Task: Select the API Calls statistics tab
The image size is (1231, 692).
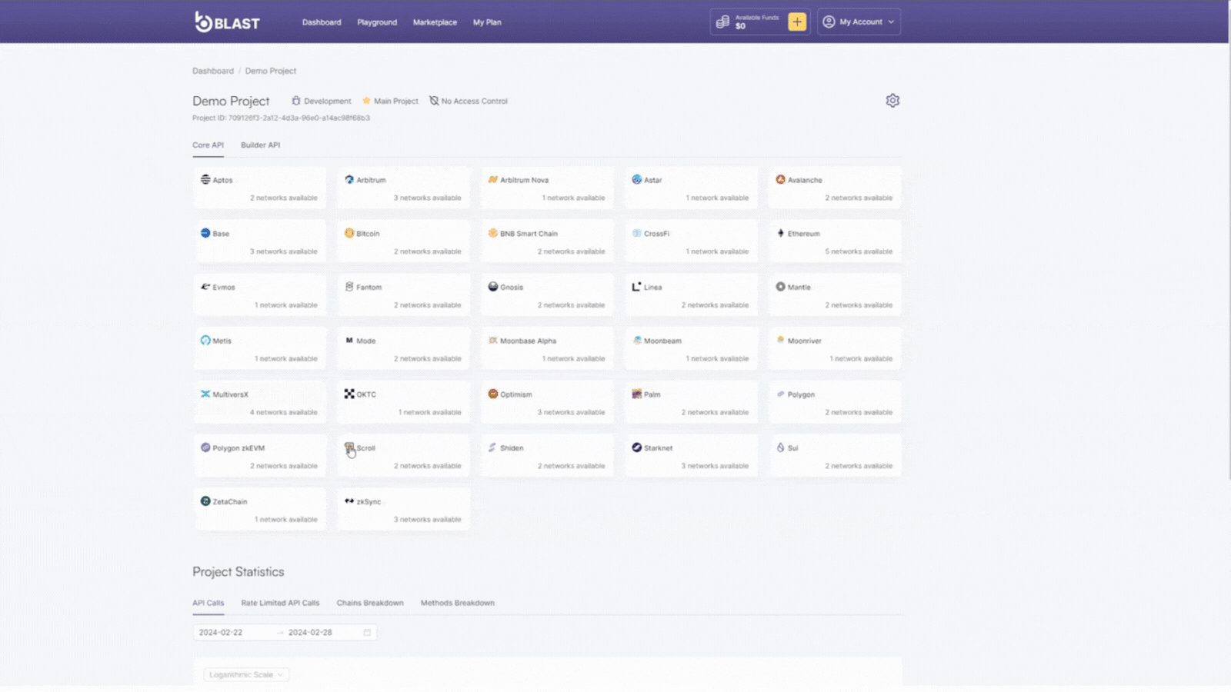Action: point(208,603)
